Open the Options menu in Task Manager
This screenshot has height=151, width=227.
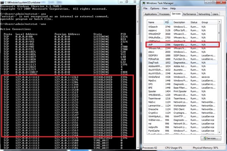click(155, 9)
